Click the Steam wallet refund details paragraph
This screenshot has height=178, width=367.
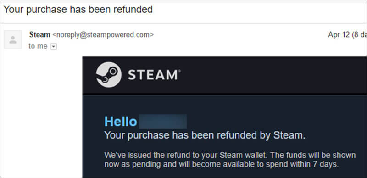[230, 160]
